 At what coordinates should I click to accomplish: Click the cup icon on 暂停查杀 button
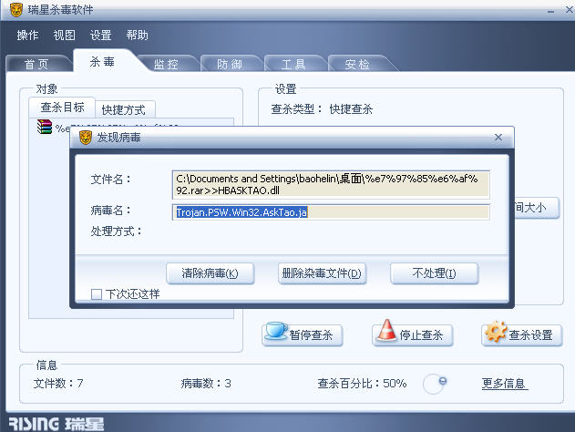(x=276, y=331)
